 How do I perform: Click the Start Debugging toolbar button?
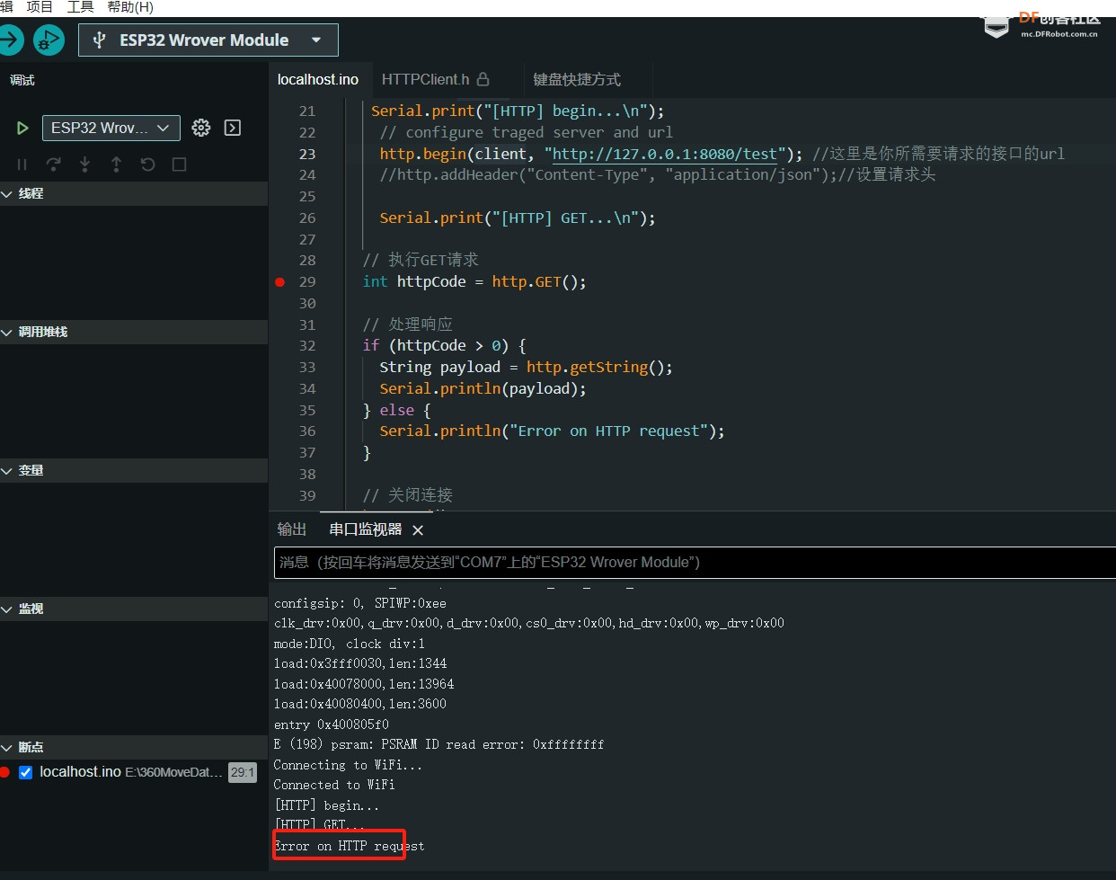tap(49, 40)
